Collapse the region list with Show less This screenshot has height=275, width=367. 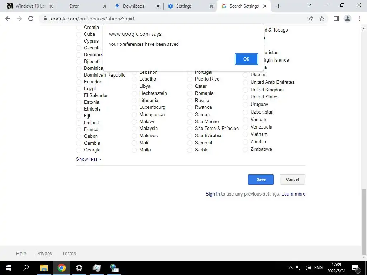89,159
